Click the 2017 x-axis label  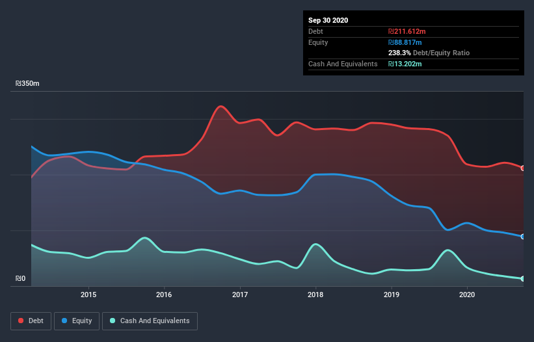click(240, 295)
